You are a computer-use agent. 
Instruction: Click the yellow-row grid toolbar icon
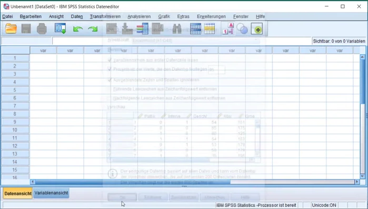(210, 29)
